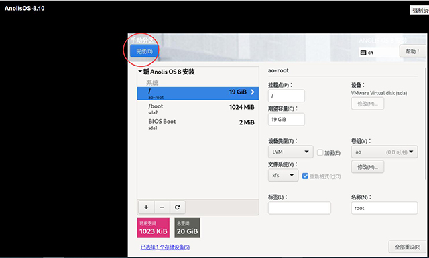Uncheck the 重新格式化(O) reformat checkbox
429x258 pixels.
305,176
